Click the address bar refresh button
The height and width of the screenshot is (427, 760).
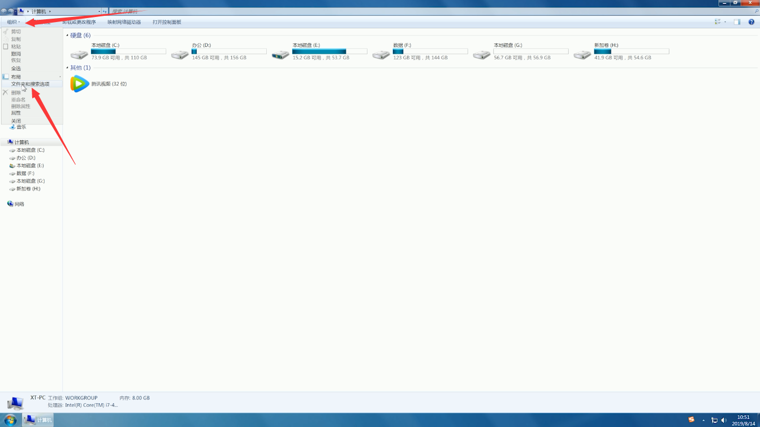pyautogui.click(x=105, y=11)
